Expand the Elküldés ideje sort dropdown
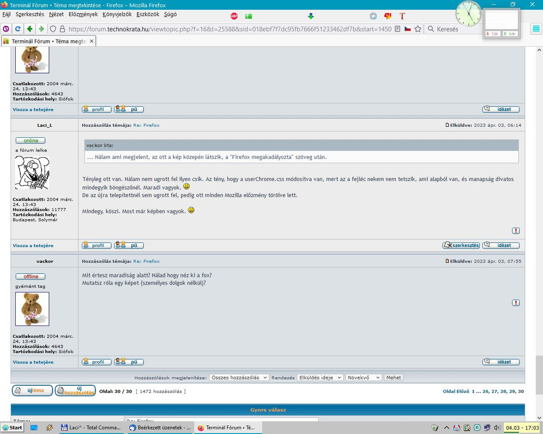543x434 pixels. pyautogui.click(x=320, y=378)
